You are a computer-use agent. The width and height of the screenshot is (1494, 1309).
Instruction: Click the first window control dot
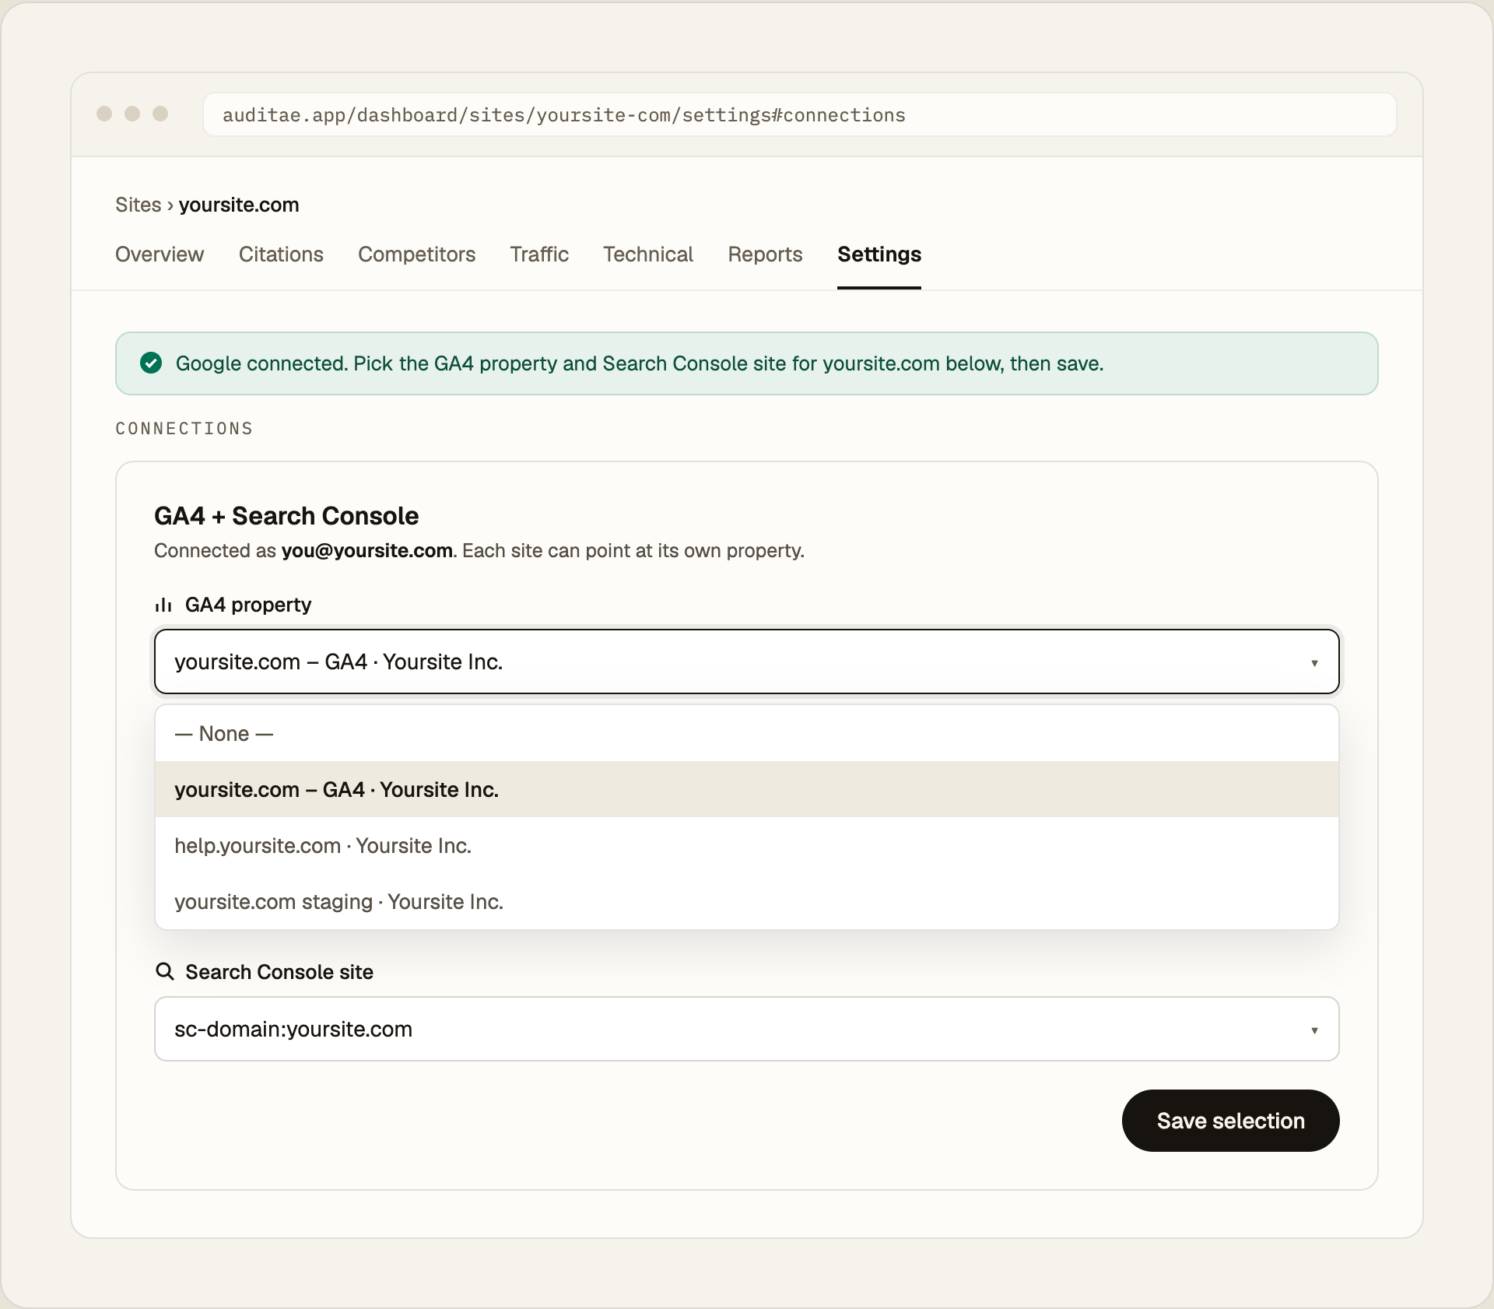(x=104, y=114)
